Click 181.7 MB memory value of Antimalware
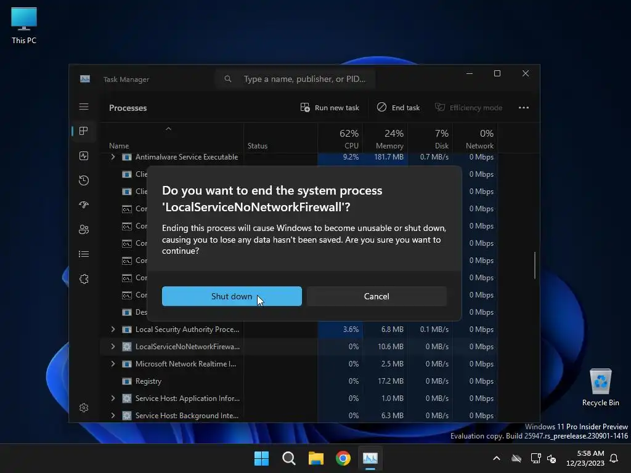The image size is (631, 473). pyautogui.click(x=389, y=157)
